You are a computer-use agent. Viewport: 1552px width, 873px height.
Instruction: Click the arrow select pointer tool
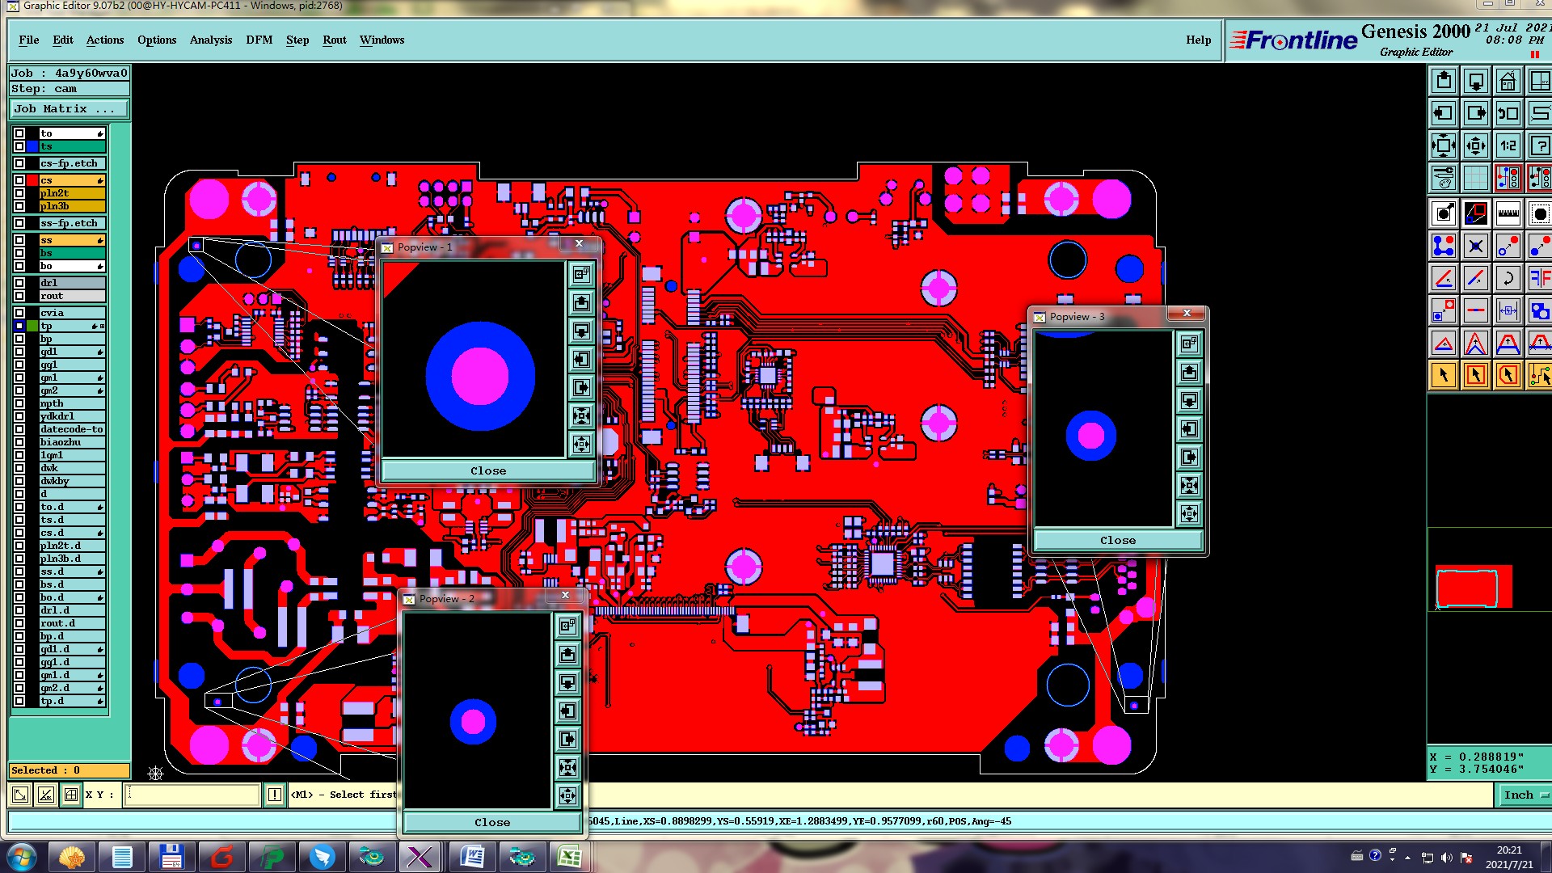[1444, 375]
